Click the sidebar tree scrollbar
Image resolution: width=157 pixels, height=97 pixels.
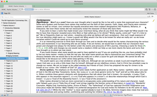(x=29, y=32)
